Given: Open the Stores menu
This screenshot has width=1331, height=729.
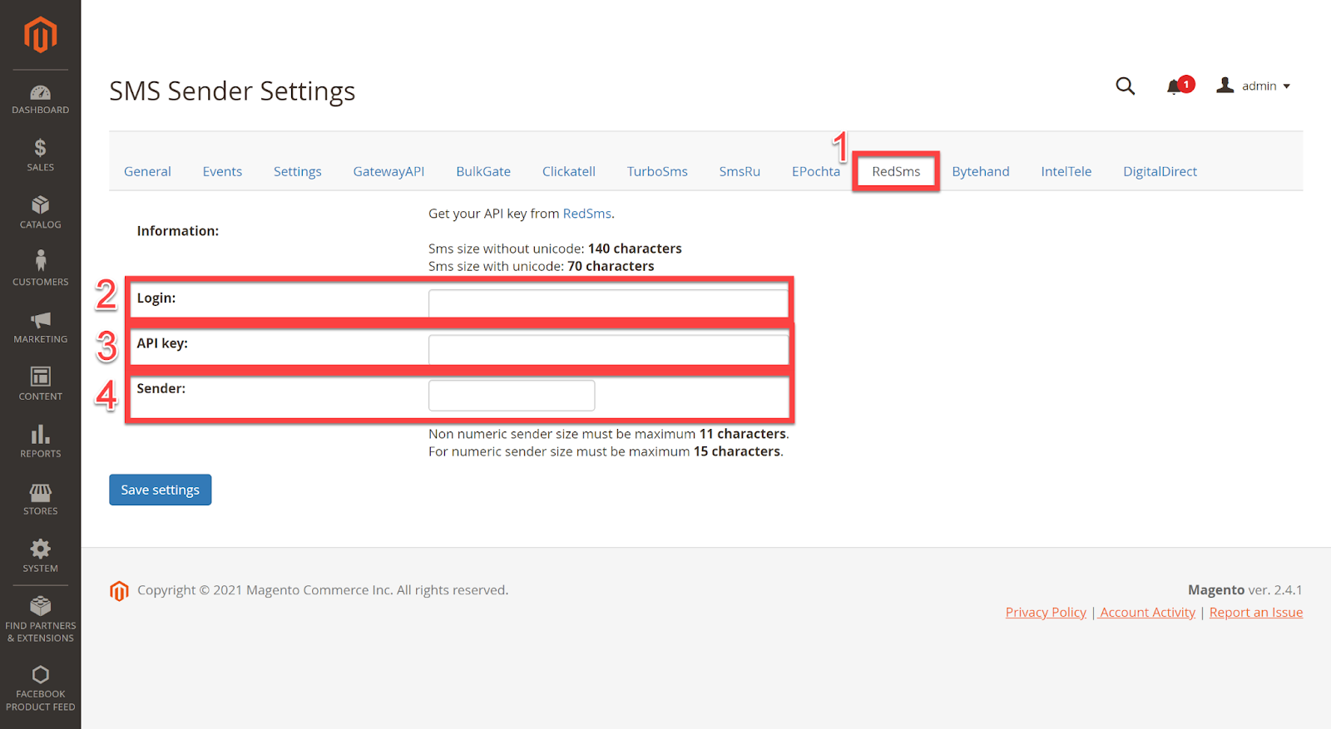Looking at the screenshot, I should (x=40, y=499).
